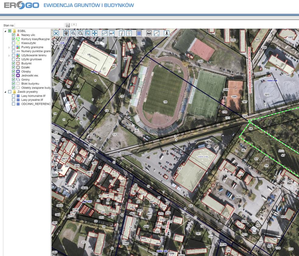This screenshot has height=256, width=299.
Task: Collapse the Zasób prywatny group
Action: point(5,92)
